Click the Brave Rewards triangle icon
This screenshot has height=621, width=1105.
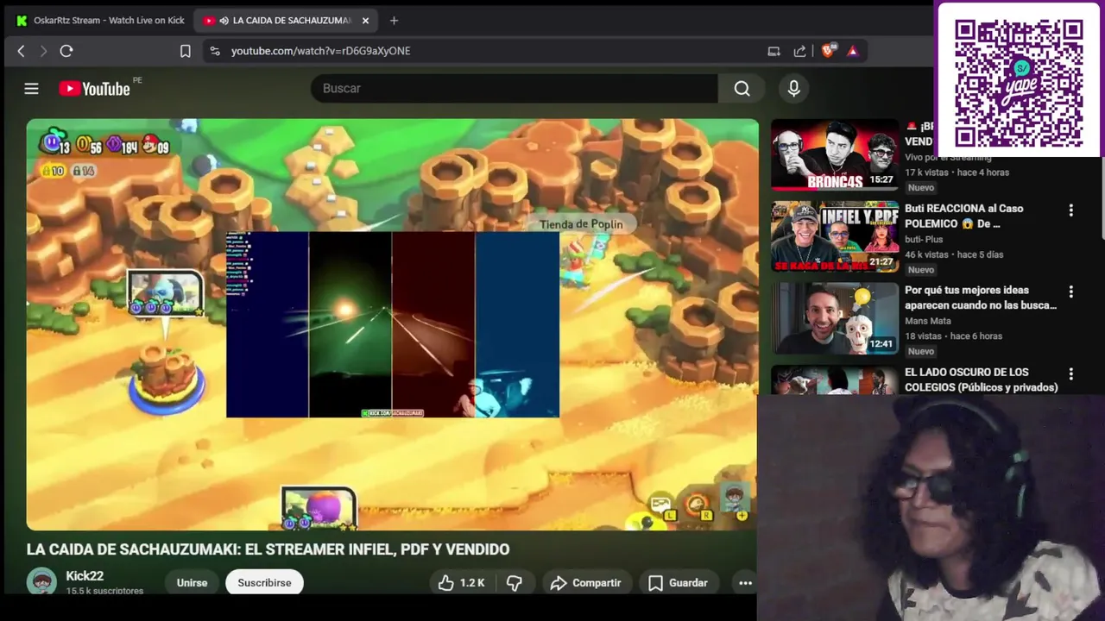pos(853,51)
